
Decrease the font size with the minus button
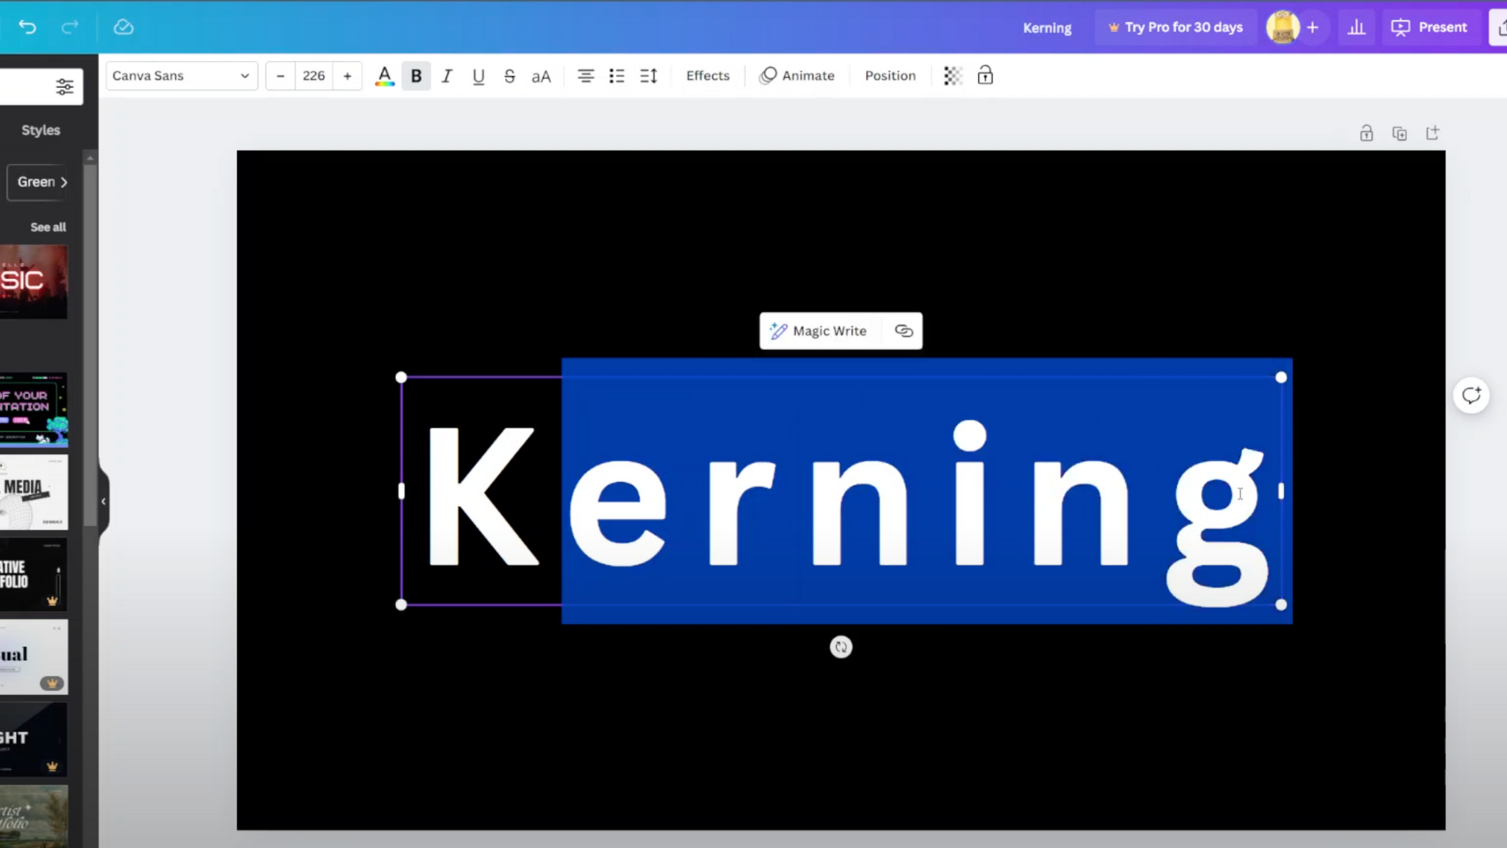(280, 76)
